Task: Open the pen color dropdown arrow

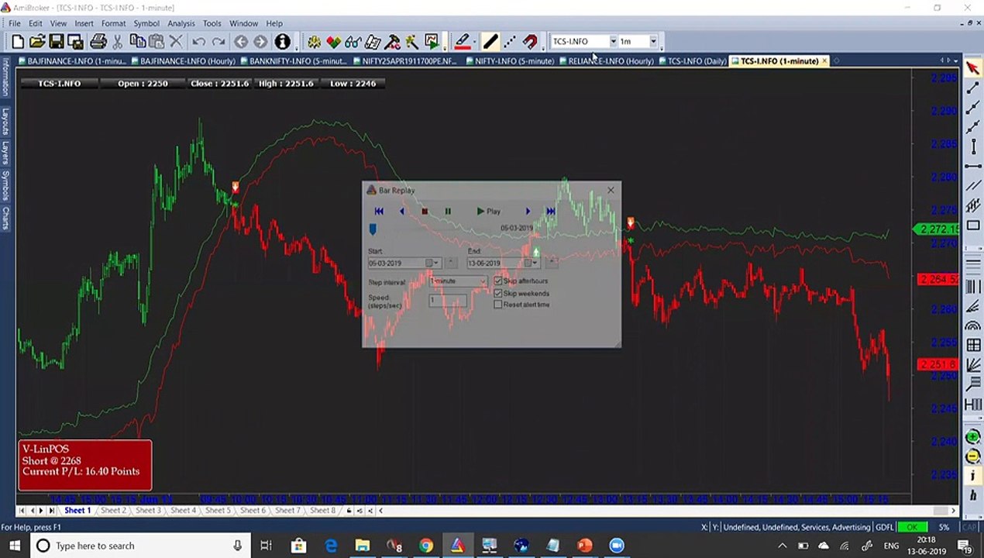Action: pyautogui.click(x=473, y=41)
